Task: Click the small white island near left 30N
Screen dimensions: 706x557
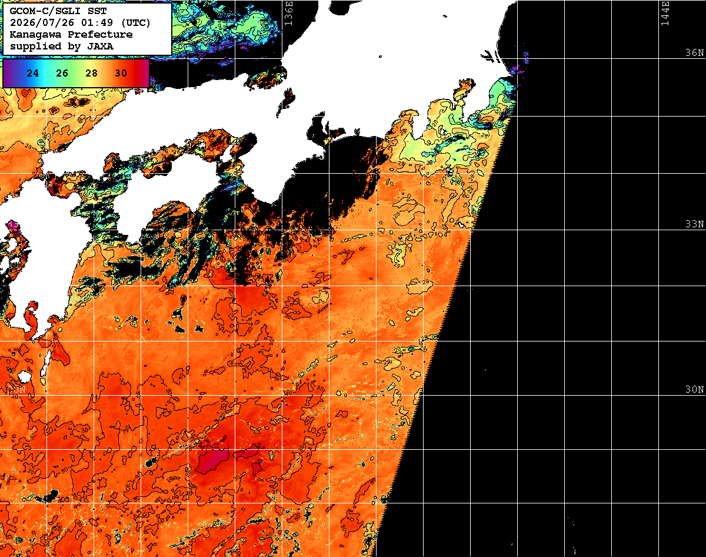Action: click(24, 376)
